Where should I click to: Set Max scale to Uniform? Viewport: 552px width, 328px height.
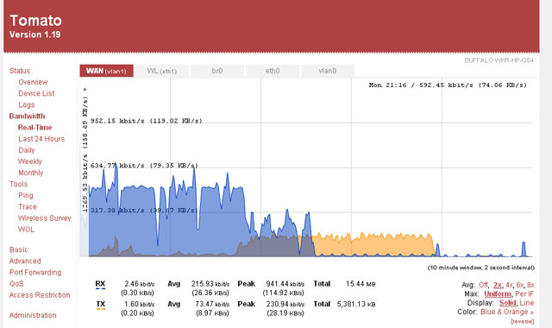(498, 293)
